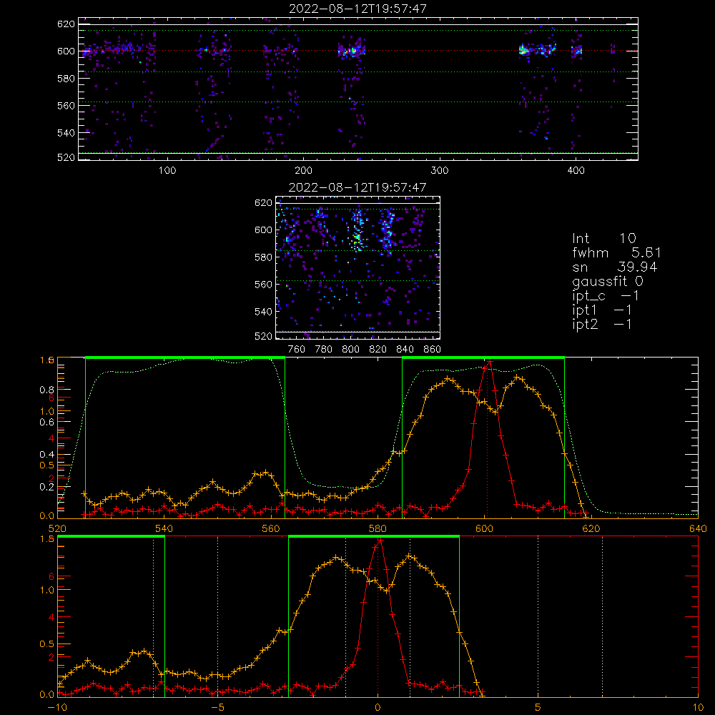Click the red curve peak on the bottom plot

[380, 540]
